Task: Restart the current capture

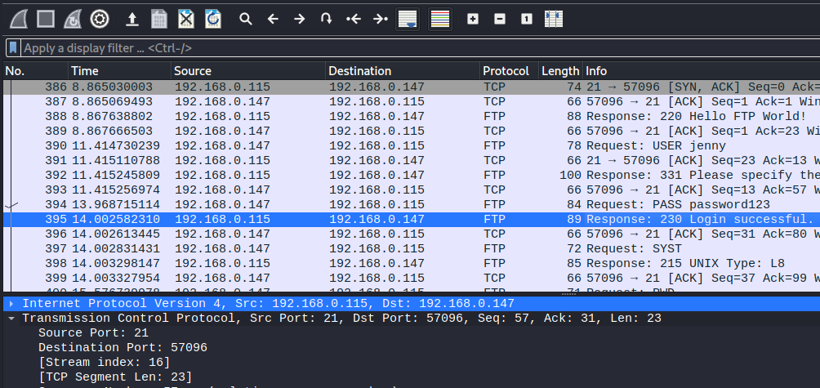Action: point(72,20)
